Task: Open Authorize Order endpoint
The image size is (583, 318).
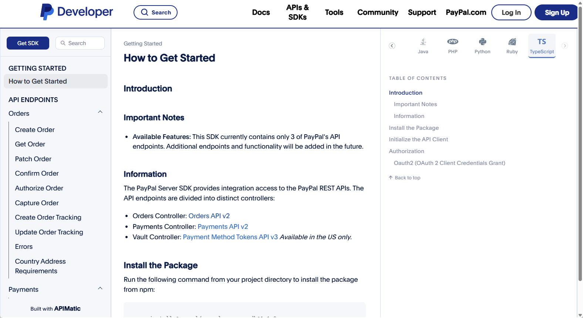Action: pyautogui.click(x=39, y=188)
